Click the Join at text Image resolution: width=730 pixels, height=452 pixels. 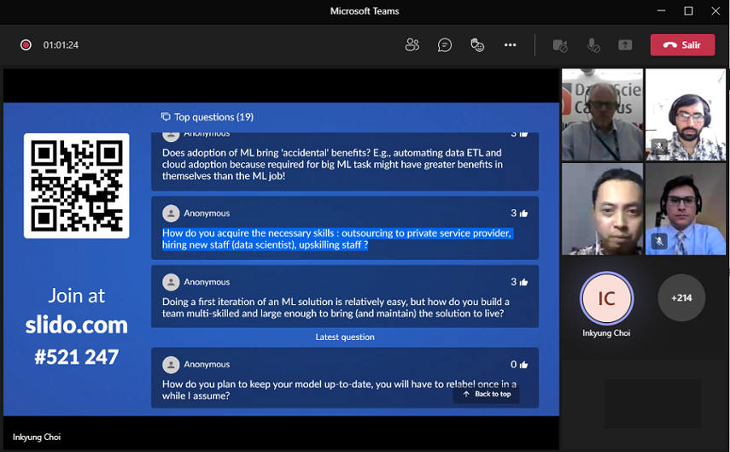point(76,296)
